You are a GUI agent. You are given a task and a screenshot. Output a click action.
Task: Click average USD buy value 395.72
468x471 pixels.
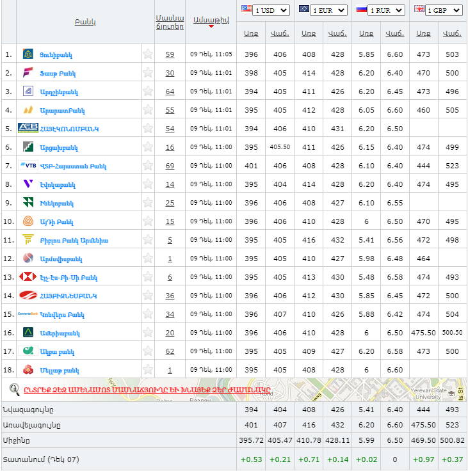[251, 440]
